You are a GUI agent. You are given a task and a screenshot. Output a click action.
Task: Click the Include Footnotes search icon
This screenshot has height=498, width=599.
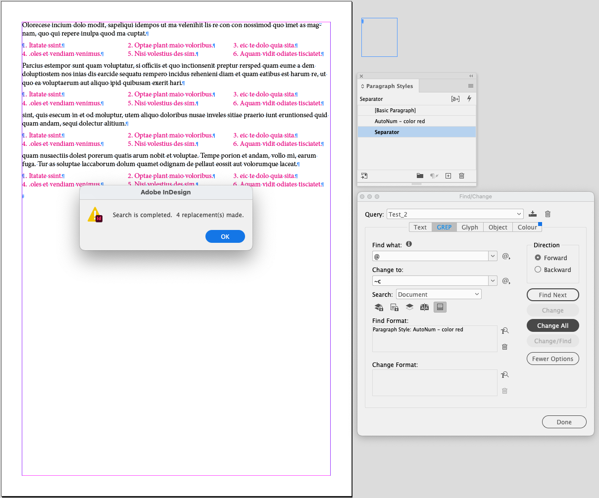pos(440,307)
